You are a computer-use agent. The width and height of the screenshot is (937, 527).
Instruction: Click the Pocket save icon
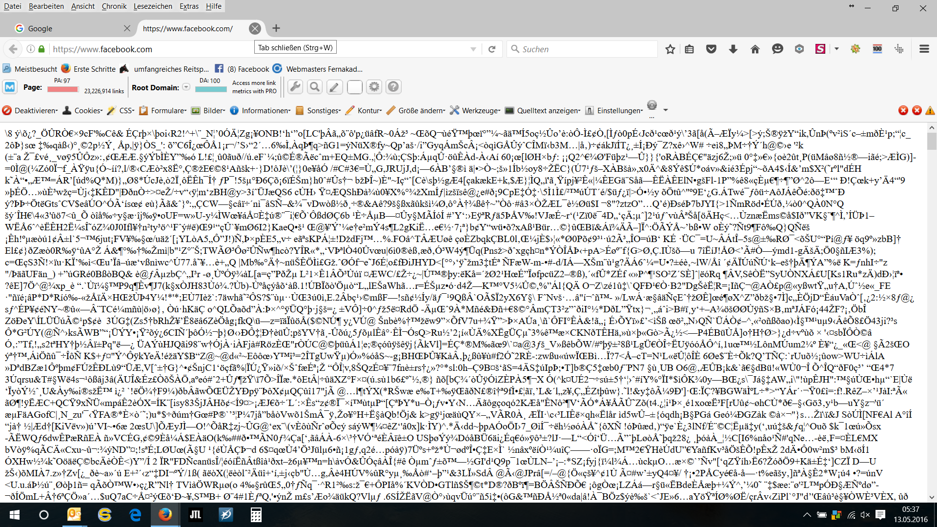click(711, 49)
